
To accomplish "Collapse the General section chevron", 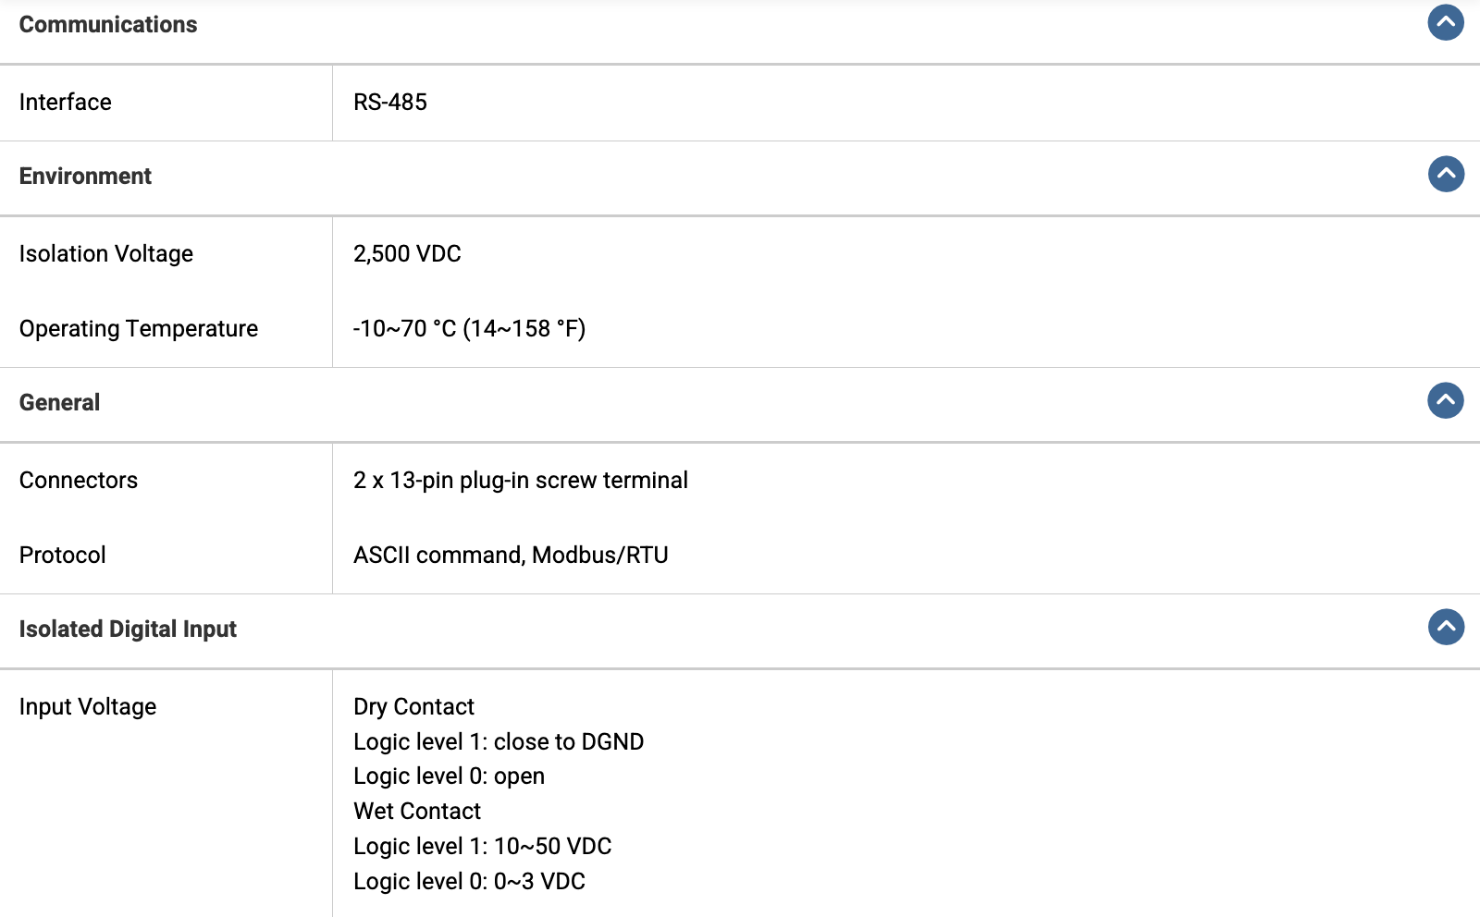I will tap(1446, 400).
